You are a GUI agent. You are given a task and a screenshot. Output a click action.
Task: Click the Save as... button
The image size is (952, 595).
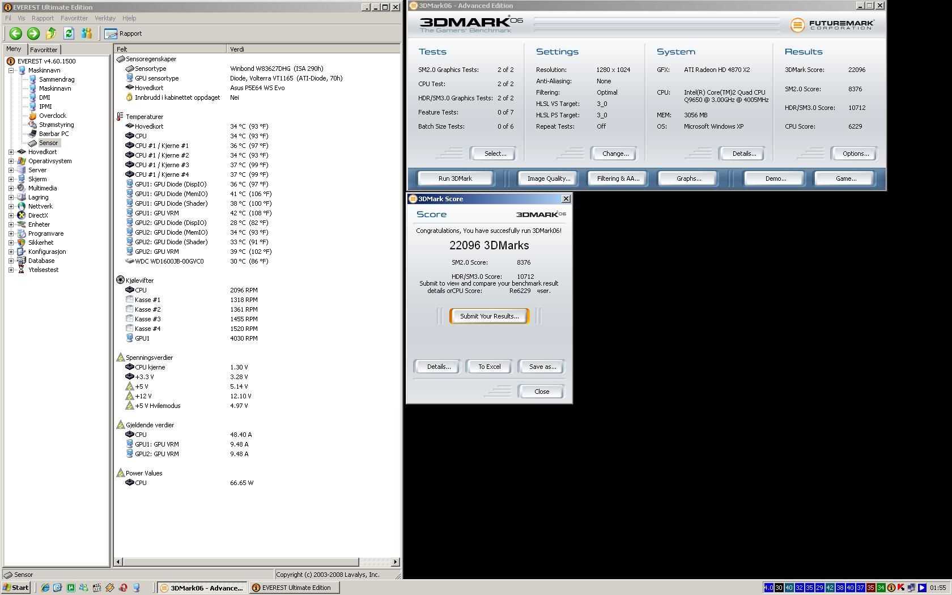pyautogui.click(x=542, y=367)
